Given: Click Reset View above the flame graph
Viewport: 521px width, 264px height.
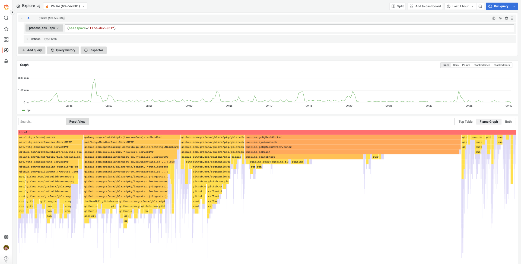Looking at the screenshot, I should [77, 122].
